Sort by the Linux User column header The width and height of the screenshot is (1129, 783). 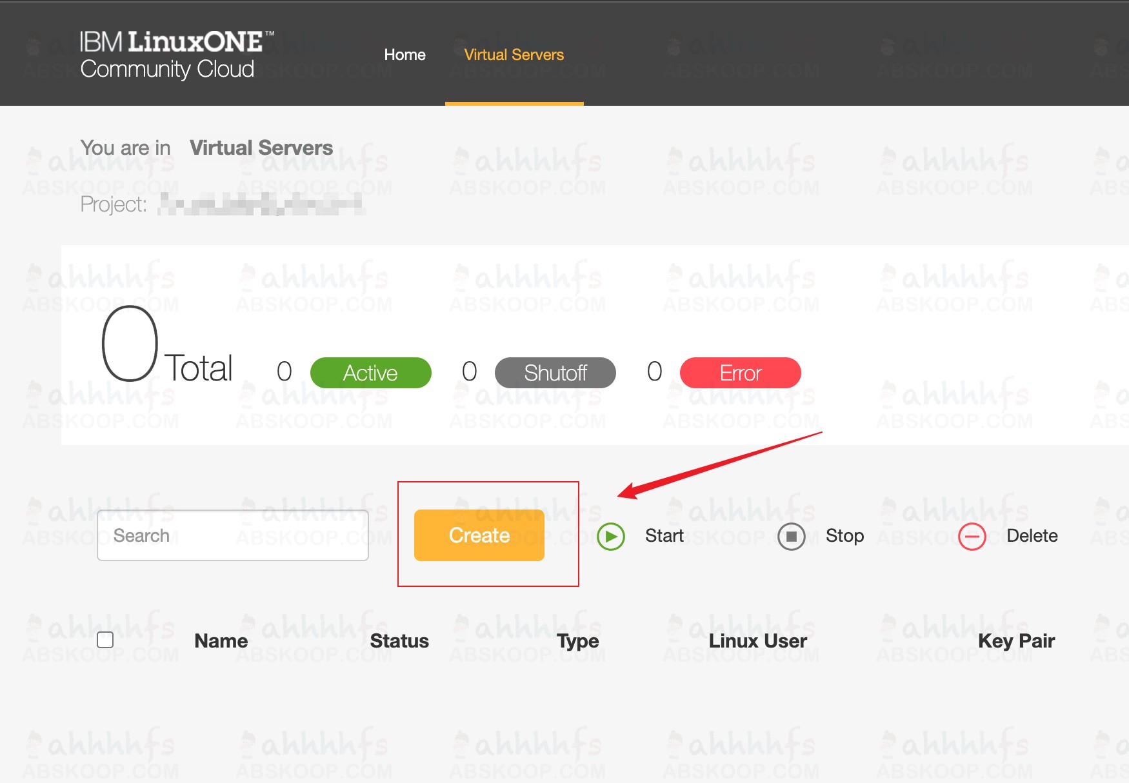click(757, 641)
